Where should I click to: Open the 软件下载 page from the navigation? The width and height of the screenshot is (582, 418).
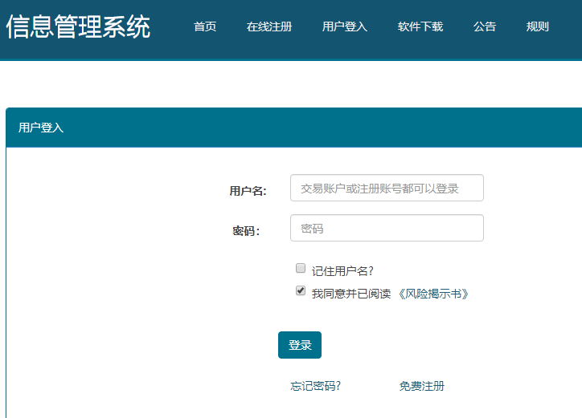tap(420, 26)
